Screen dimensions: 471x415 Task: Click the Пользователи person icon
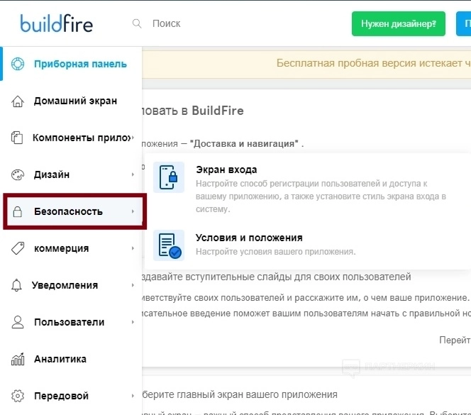pos(18,322)
